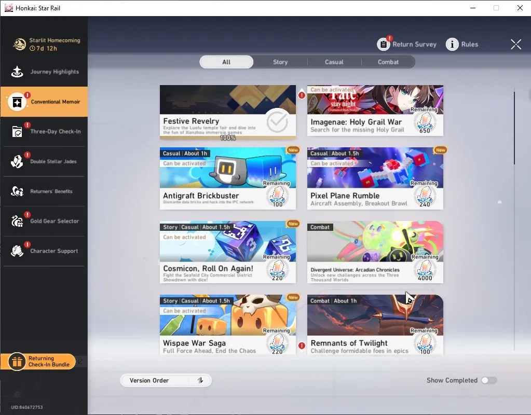
Task: Select the Three-Day Check-In icon
Action: click(17, 132)
